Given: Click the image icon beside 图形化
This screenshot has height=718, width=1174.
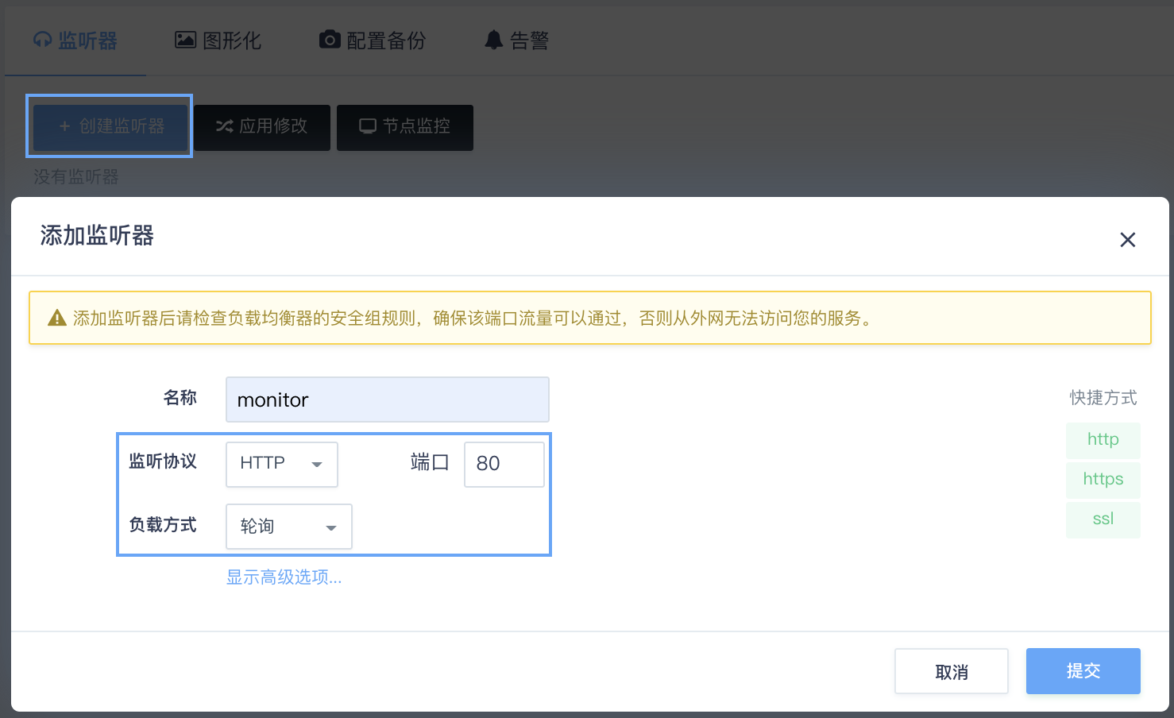Looking at the screenshot, I should click(185, 40).
